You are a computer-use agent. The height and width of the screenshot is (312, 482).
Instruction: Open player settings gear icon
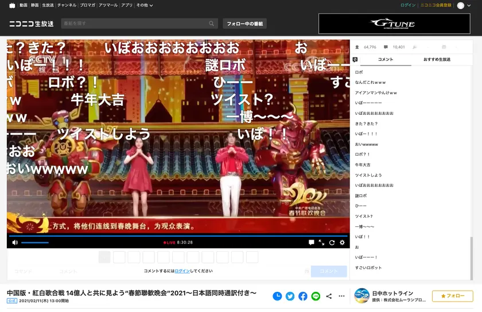click(x=342, y=242)
